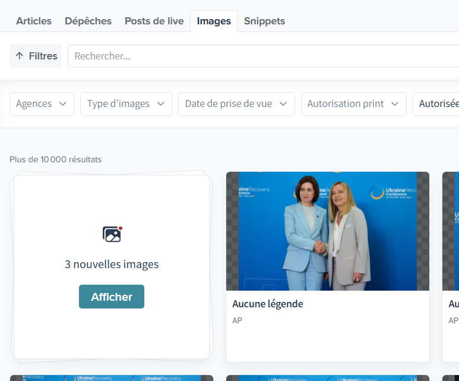Image resolution: width=459 pixels, height=381 pixels.
Task: Select the Posts de live tab
Action: (x=154, y=21)
